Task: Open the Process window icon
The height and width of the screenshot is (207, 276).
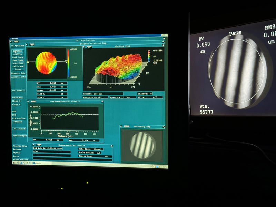Action: tap(17, 149)
